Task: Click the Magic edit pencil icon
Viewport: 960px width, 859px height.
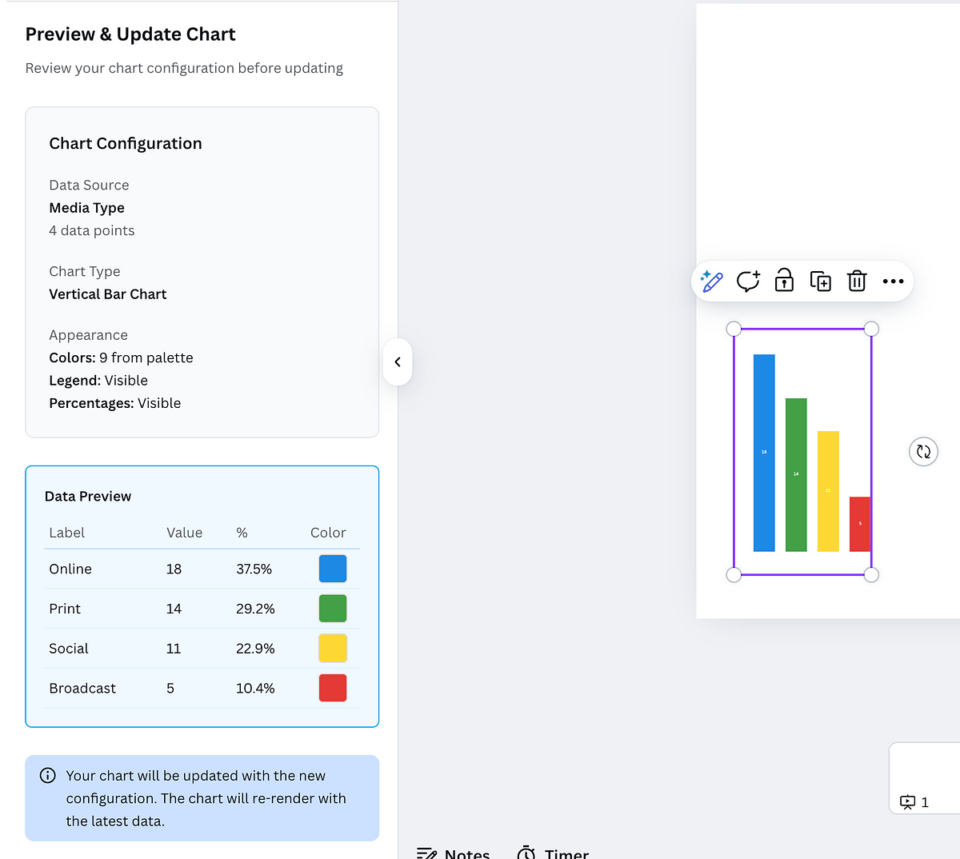Action: click(x=711, y=281)
